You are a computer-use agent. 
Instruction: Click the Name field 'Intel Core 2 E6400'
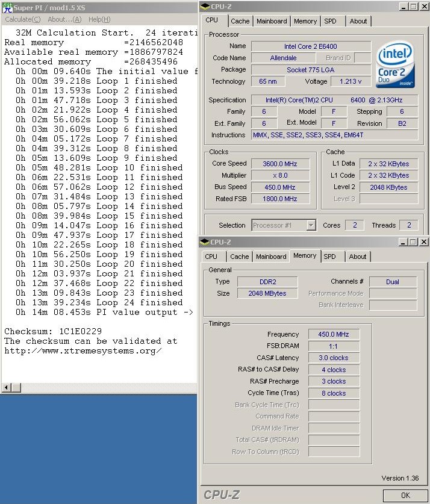pyautogui.click(x=311, y=46)
